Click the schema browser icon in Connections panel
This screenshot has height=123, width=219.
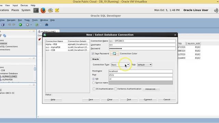pyautogui.click(x=4, y=36)
